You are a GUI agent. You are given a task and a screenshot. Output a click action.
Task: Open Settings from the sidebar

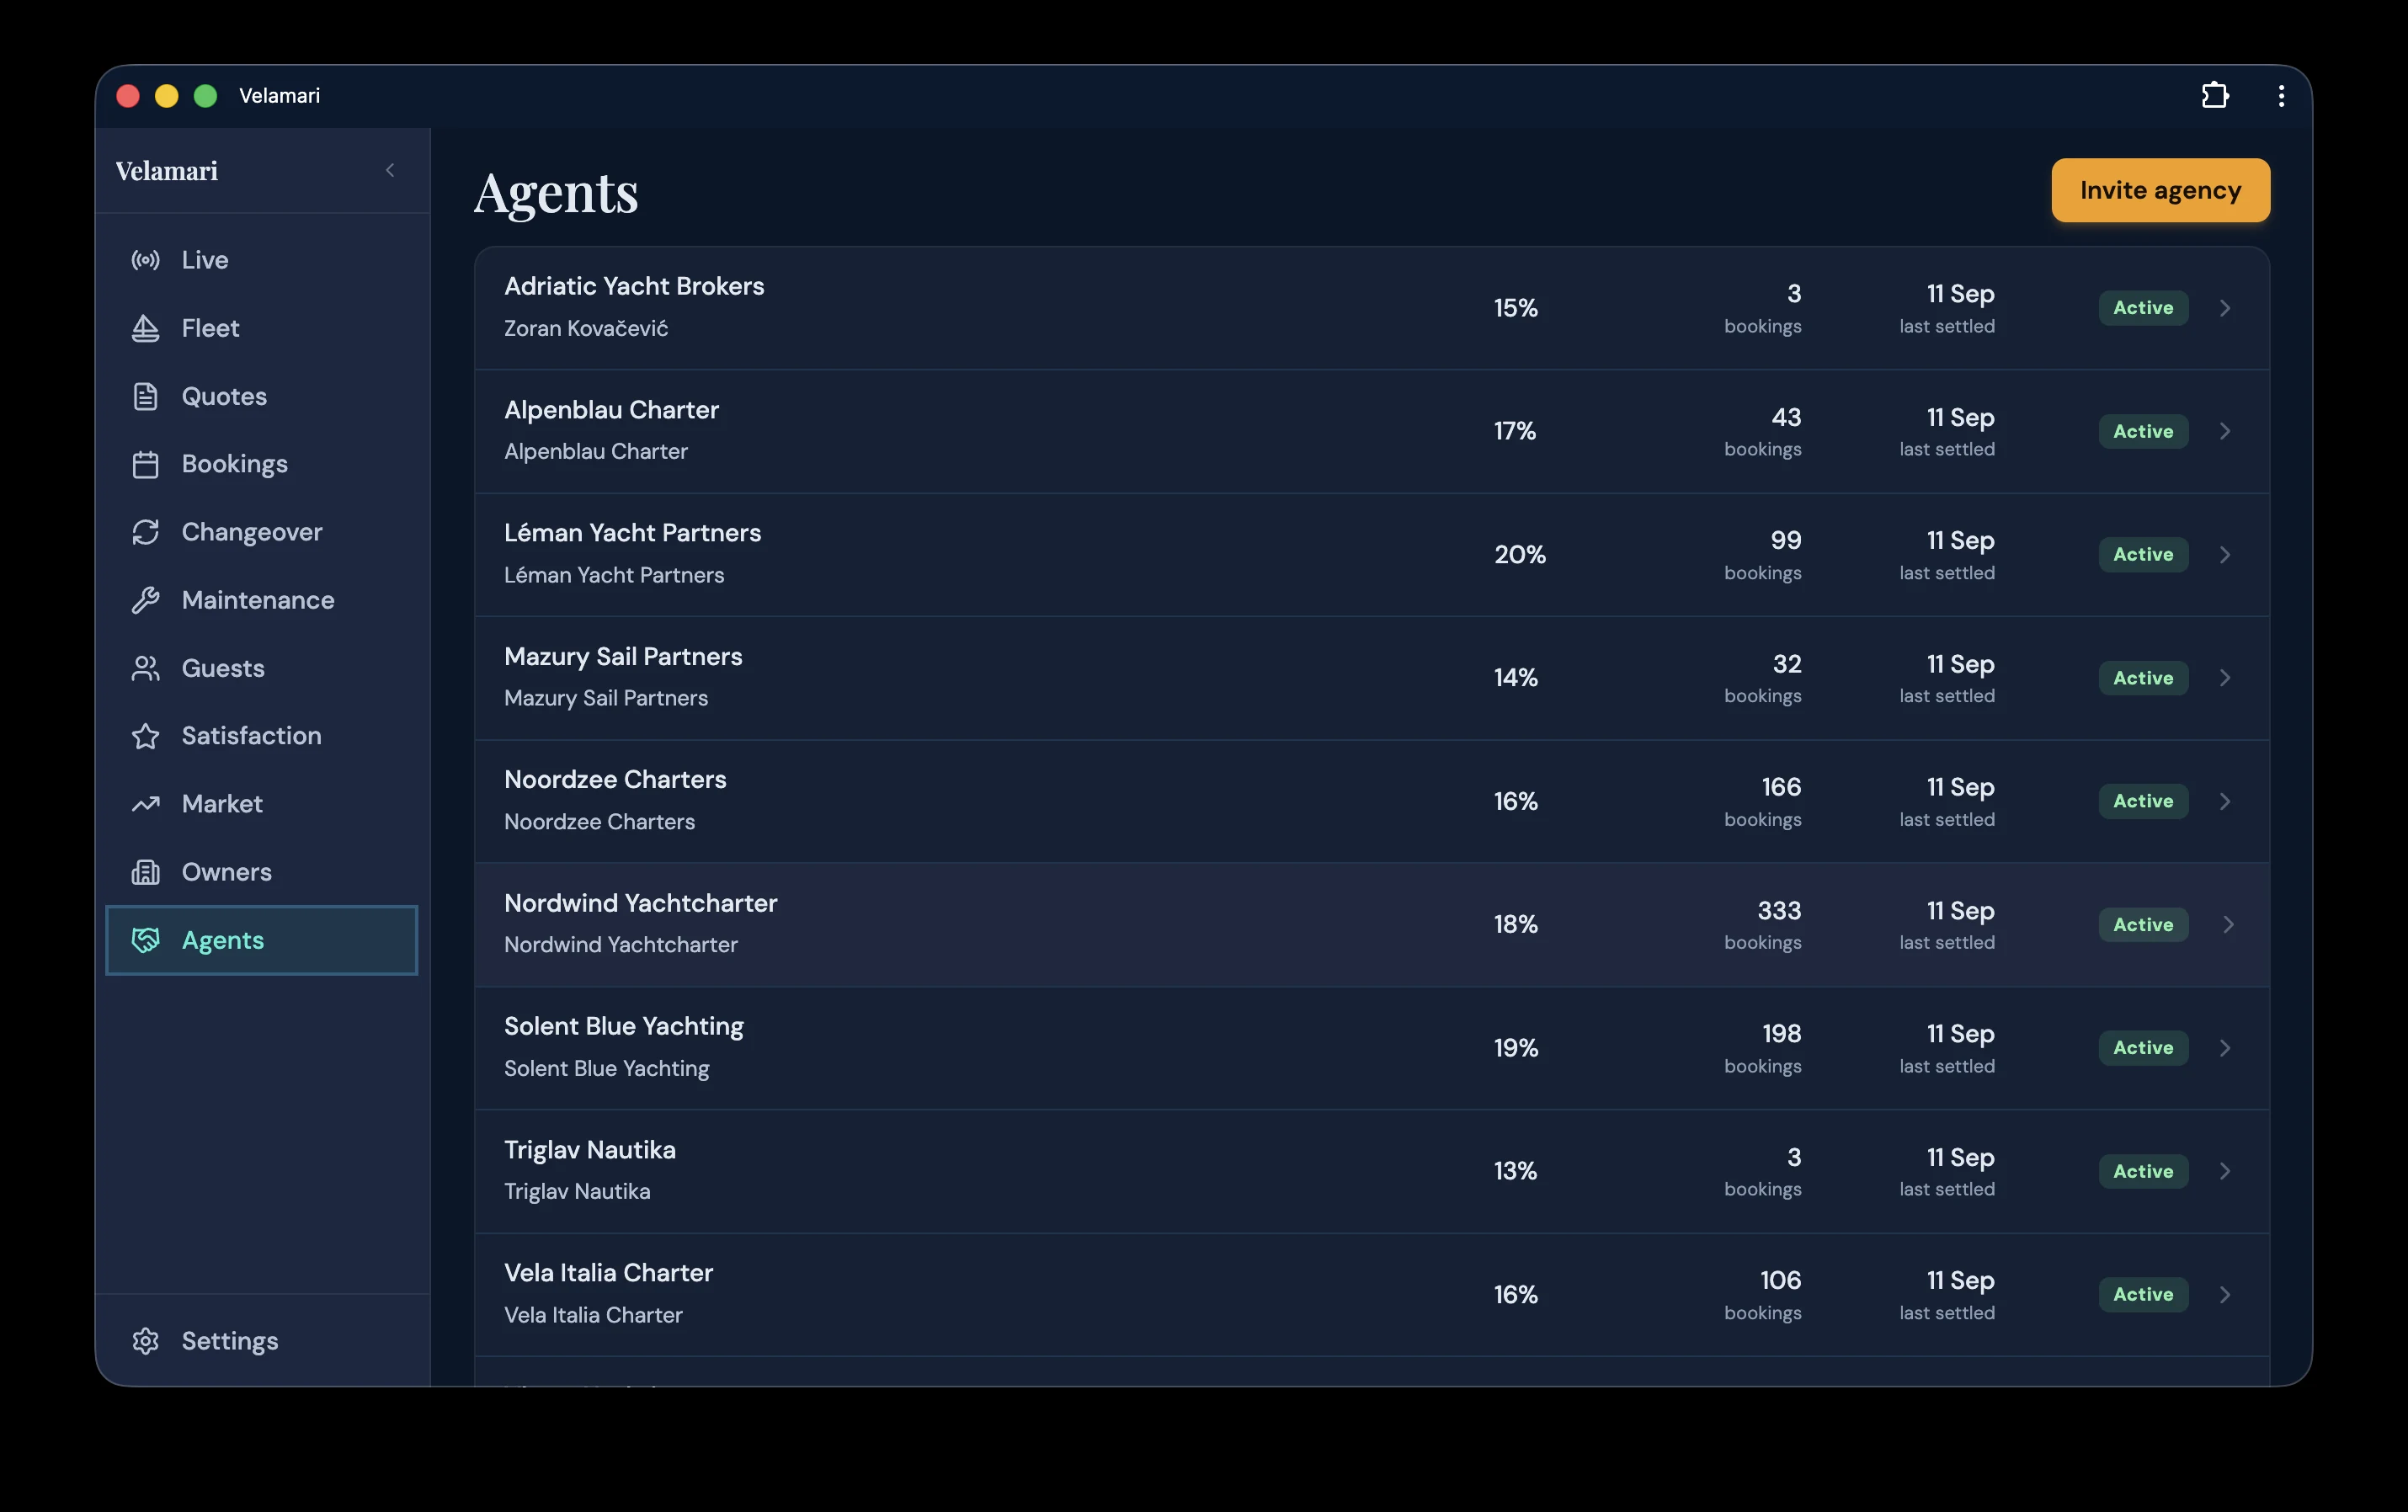(262, 1341)
